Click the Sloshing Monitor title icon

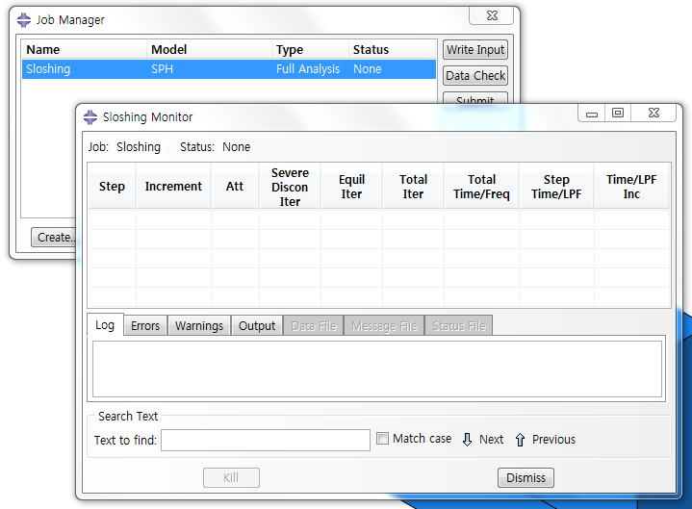[90, 116]
